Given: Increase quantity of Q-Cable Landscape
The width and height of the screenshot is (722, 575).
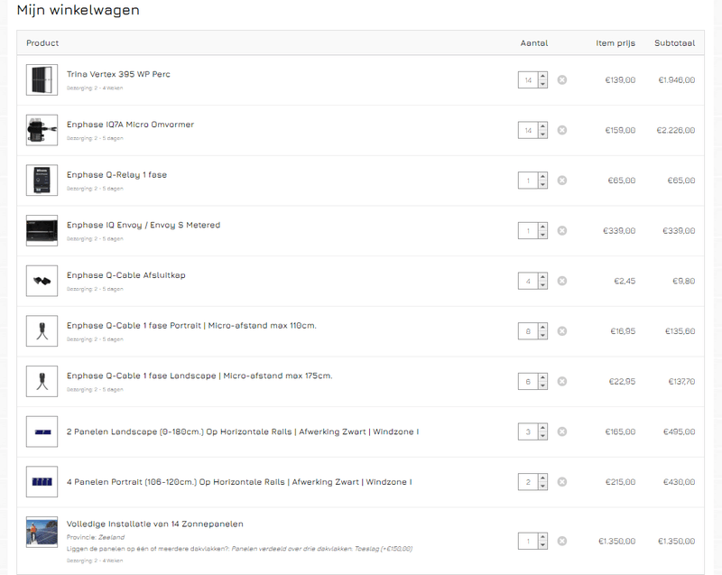Looking at the screenshot, I should [543, 377].
